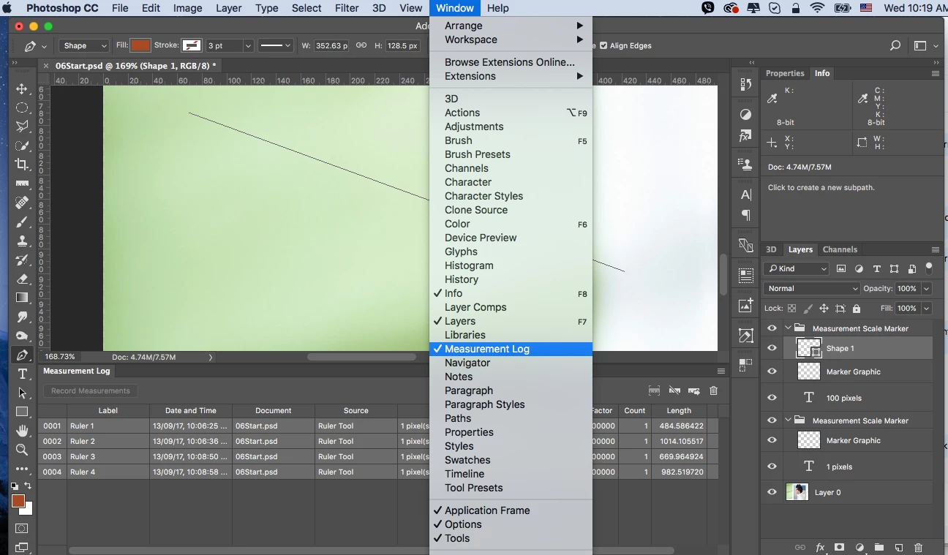Toggle lock all layer attributes icon
The width and height of the screenshot is (948, 555).
(857, 309)
